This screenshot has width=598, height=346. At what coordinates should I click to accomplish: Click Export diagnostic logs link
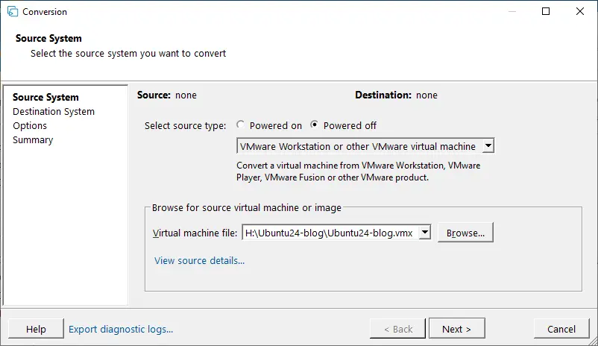pyautogui.click(x=121, y=329)
